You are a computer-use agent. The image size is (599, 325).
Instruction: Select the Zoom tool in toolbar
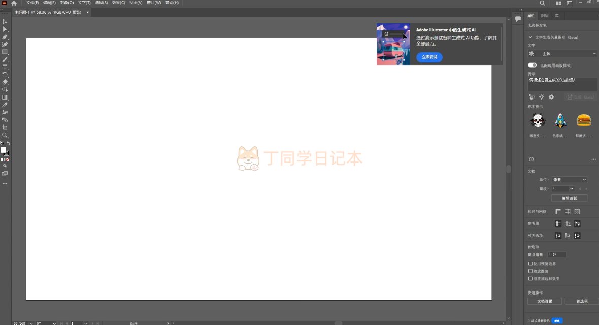click(x=5, y=135)
